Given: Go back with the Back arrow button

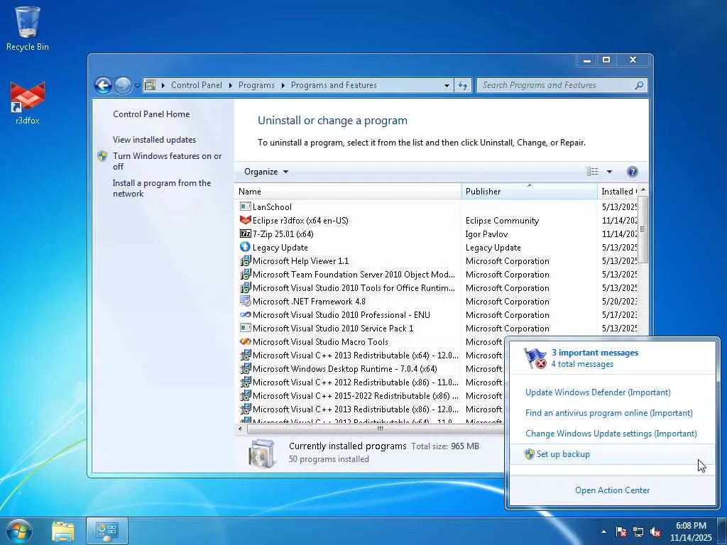Looking at the screenshot, I should 103,85.
